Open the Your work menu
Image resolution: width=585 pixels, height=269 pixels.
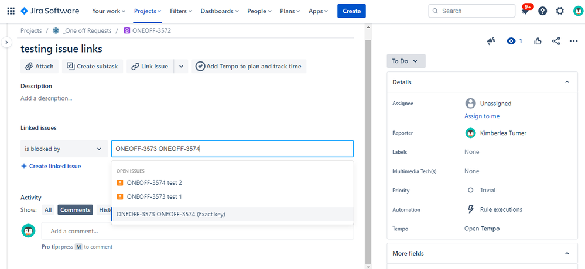point(108,11)
